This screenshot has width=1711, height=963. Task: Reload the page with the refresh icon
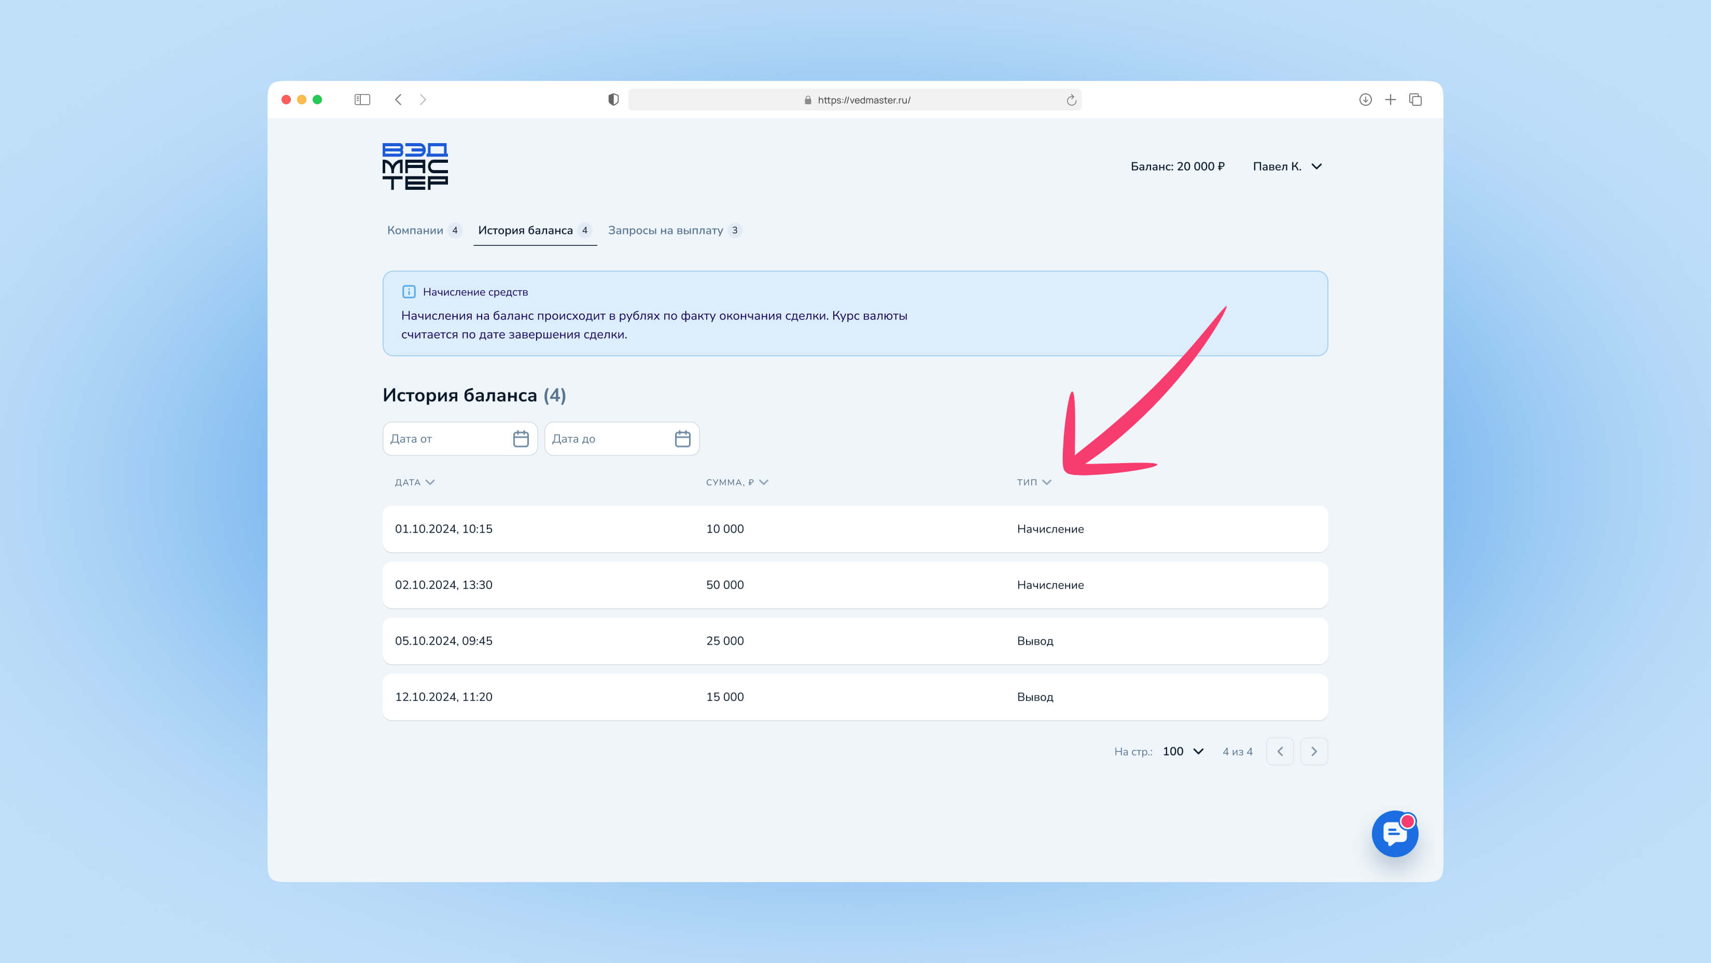1071,100
